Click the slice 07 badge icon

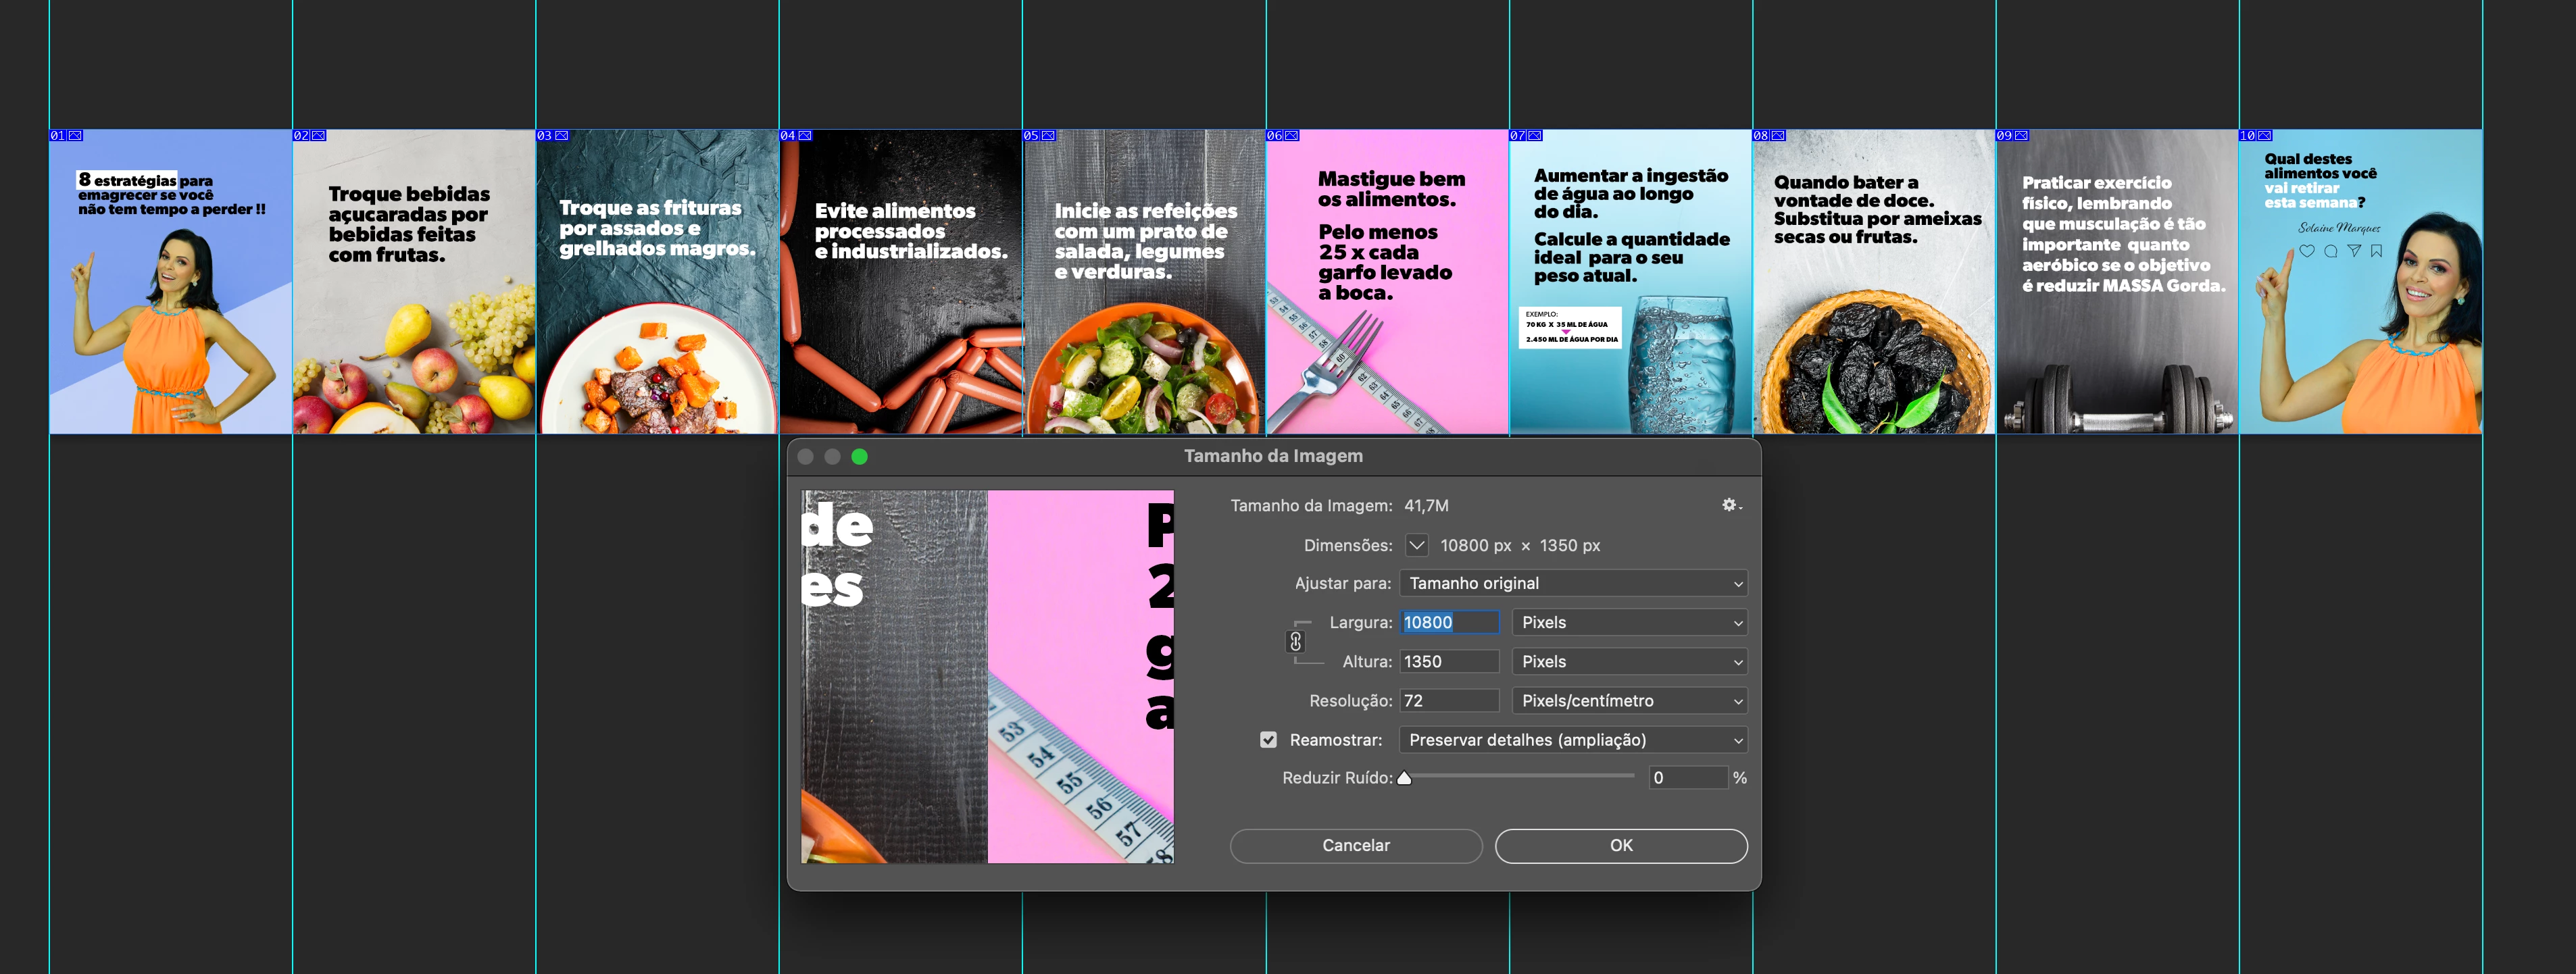point(1535,136)
